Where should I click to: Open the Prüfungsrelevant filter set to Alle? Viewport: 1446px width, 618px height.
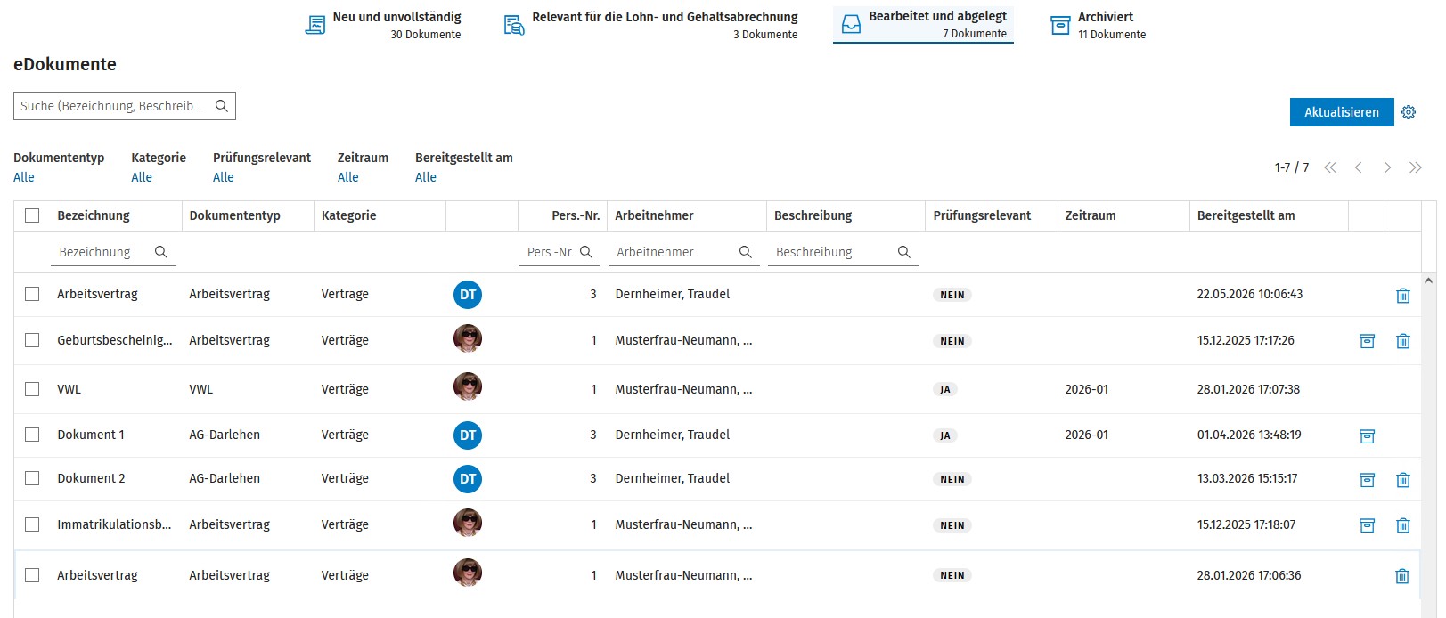tap(224, 177)
